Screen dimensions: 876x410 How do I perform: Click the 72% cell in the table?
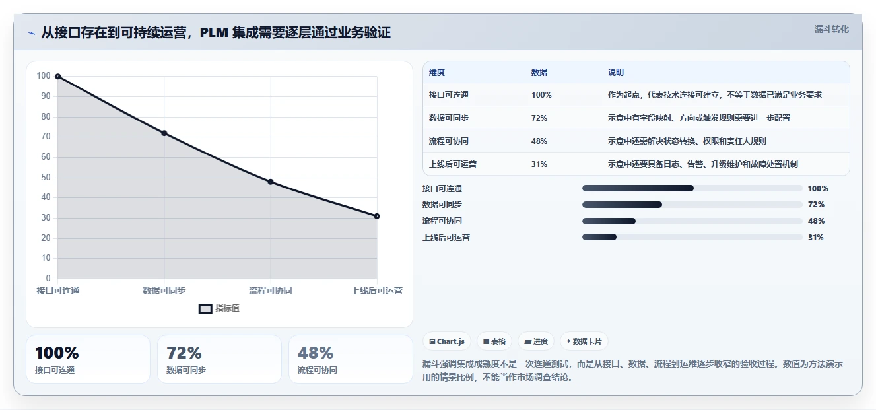pos(539,118)
